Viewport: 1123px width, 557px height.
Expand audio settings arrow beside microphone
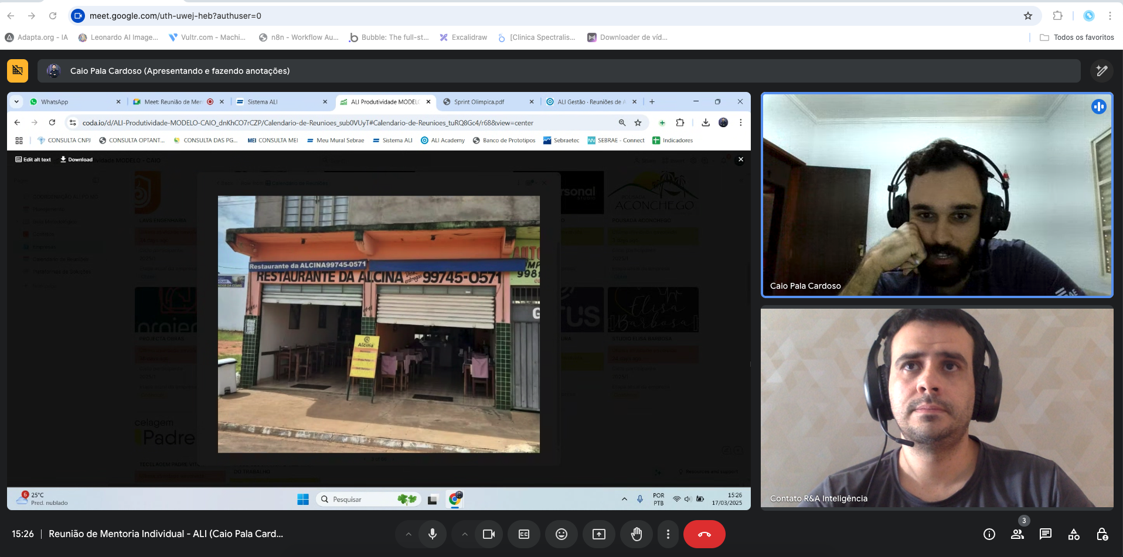(x=409, y=534)
